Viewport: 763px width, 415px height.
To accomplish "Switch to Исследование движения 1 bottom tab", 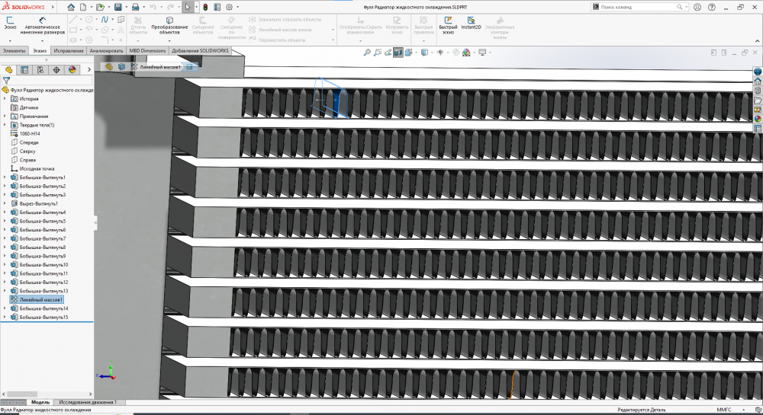I will pyautogui.click(x=87, y=401).
